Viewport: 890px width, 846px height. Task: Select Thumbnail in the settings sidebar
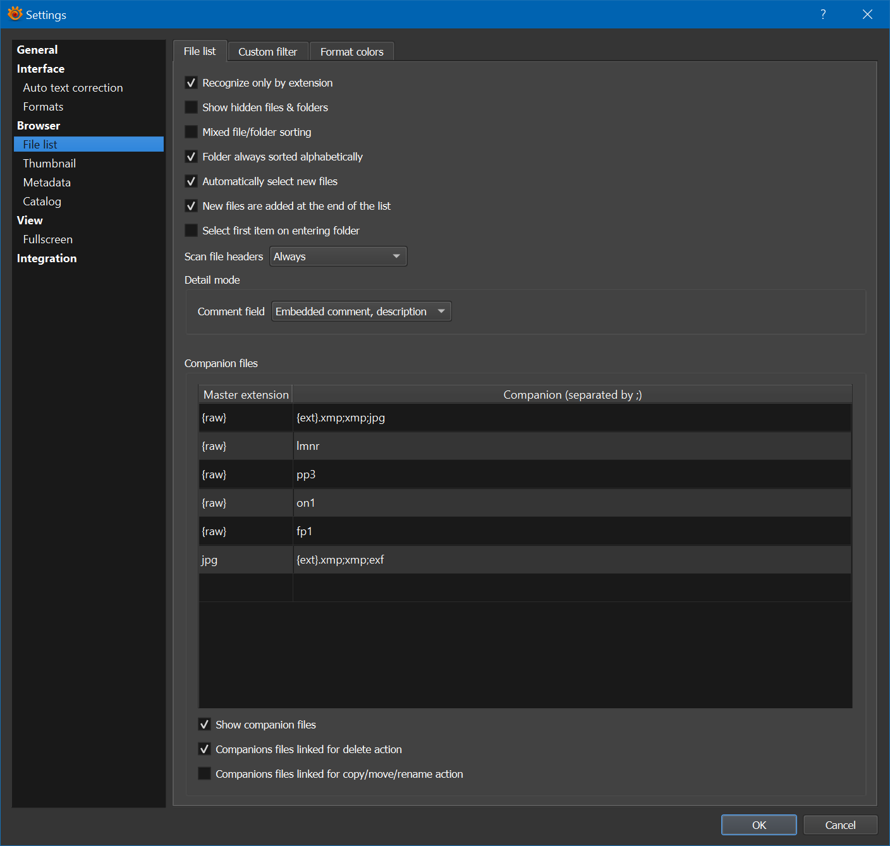point(49,164)
